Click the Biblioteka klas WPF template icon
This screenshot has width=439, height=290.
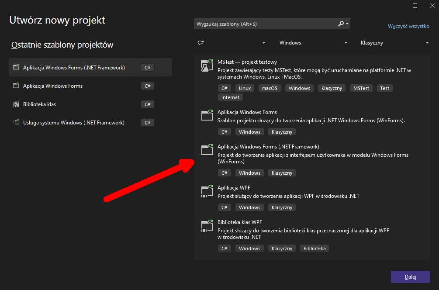pyautogui.click(x=207, y=226)
